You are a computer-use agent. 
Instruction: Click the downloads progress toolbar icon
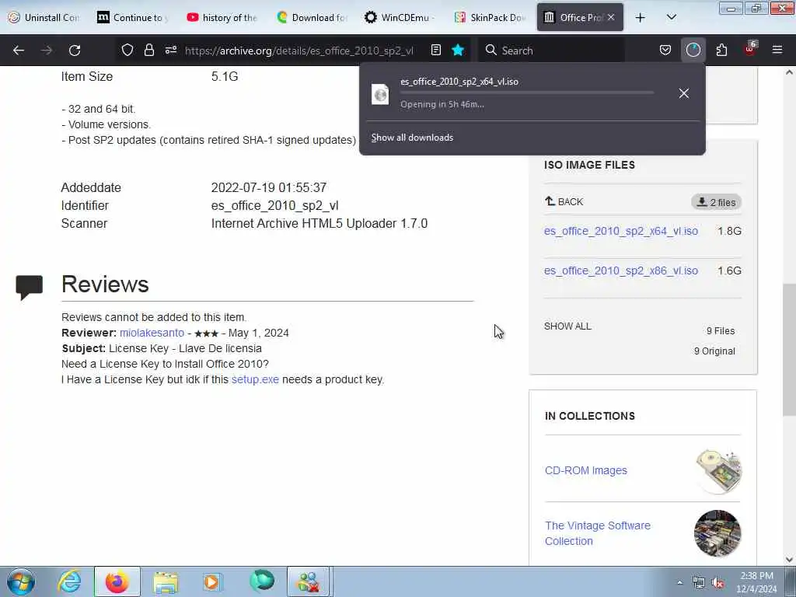tap(693, 50)
